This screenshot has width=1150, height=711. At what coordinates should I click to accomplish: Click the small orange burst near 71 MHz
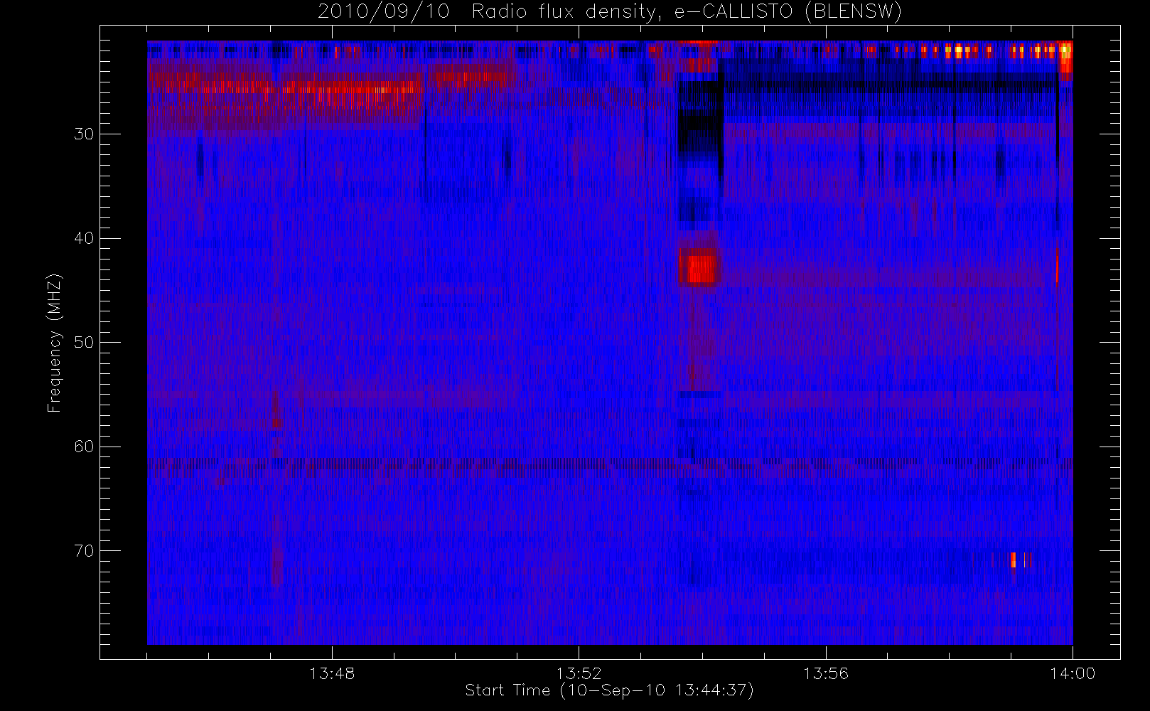click(1014, 560)
